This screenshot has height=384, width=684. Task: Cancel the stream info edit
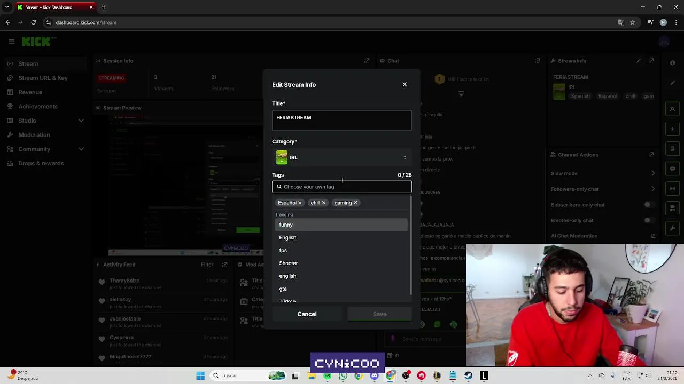click(307, 314)
